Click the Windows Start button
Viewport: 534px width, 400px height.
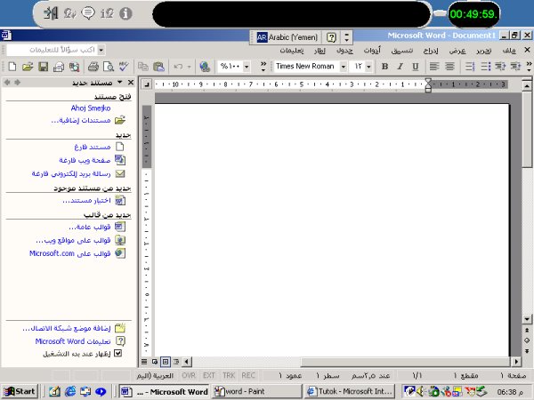tap(20, 391)
